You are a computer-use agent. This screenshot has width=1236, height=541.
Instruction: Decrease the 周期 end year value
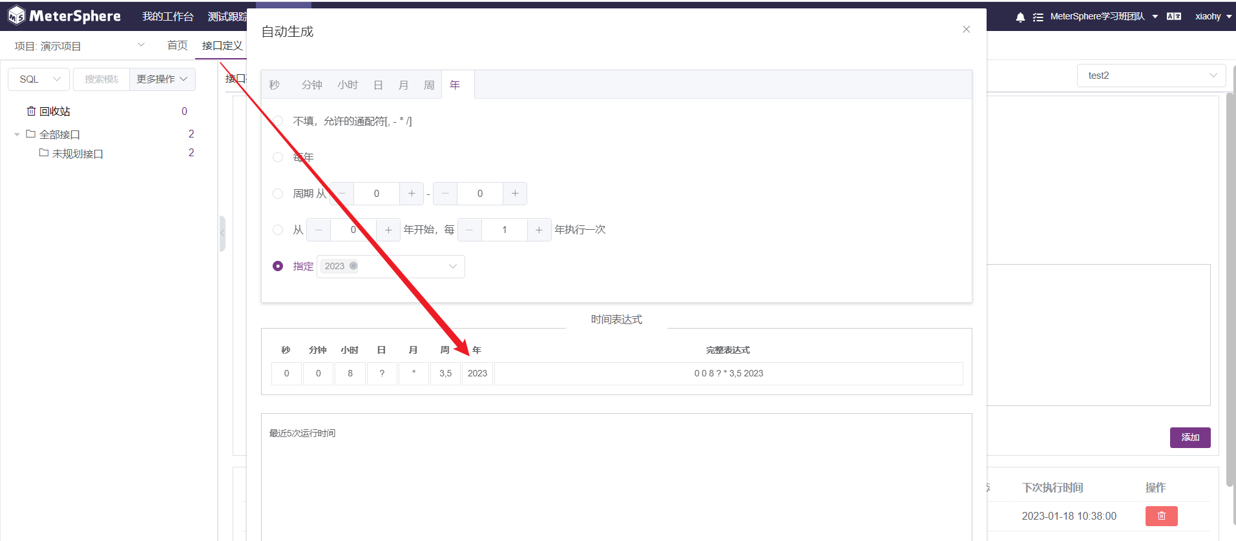tap(445, 194)
